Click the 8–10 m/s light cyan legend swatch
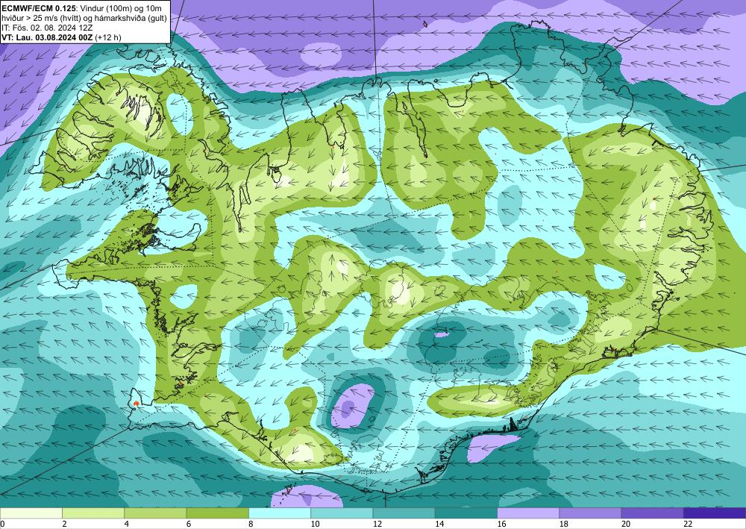This screenshot has height=529, width=746. pos(280,513)
